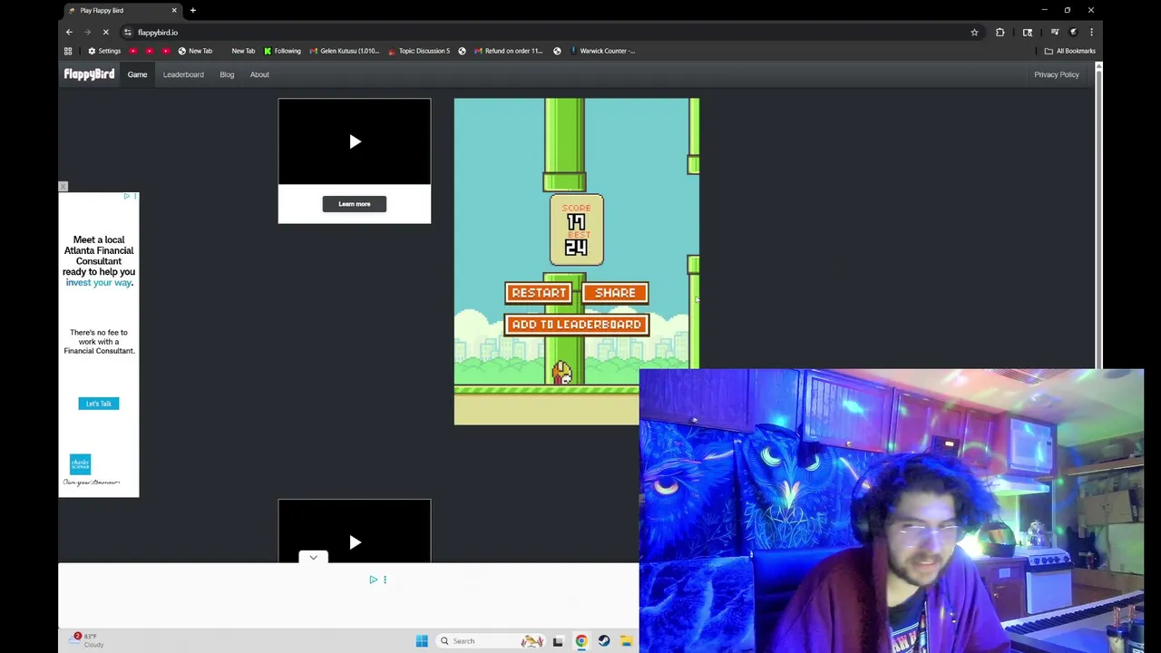Stop loading the page
Viewport: 1161px width, 653px height.
click(105, 32)
